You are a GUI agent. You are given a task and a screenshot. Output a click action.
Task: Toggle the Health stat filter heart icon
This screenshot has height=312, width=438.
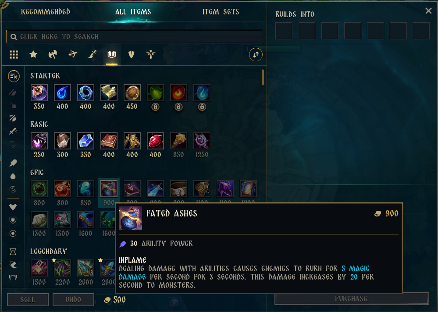pyautogui.click(x=13, y=207)
